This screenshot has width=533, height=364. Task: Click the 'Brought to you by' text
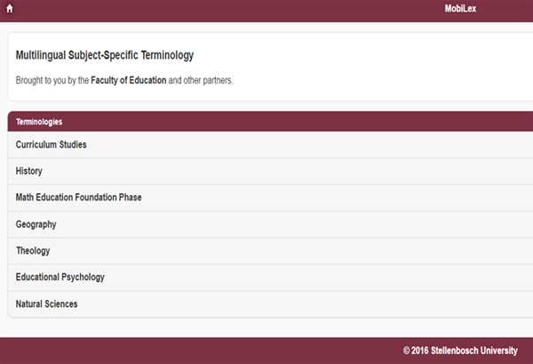coord(52,81)
